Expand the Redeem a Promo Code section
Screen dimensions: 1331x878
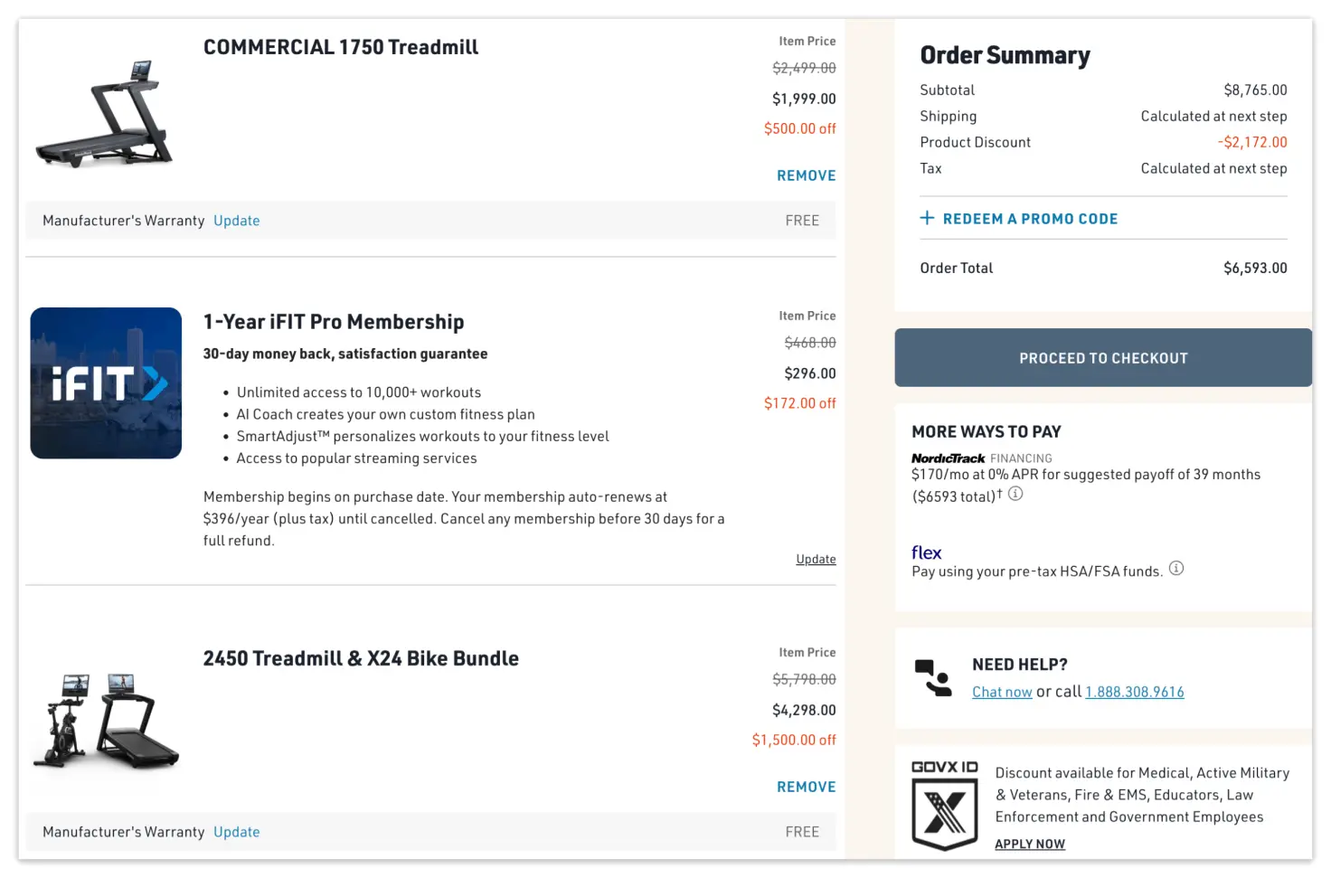1030,218
